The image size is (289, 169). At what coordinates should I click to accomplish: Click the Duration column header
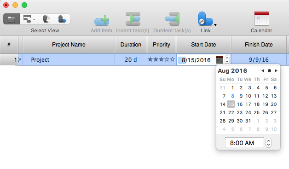131,45
